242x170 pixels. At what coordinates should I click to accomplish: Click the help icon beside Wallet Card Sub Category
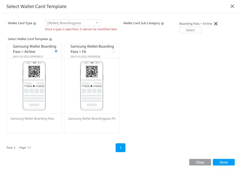tap(162, 23)
